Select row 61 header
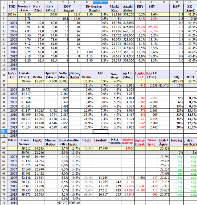 (4, 142)
